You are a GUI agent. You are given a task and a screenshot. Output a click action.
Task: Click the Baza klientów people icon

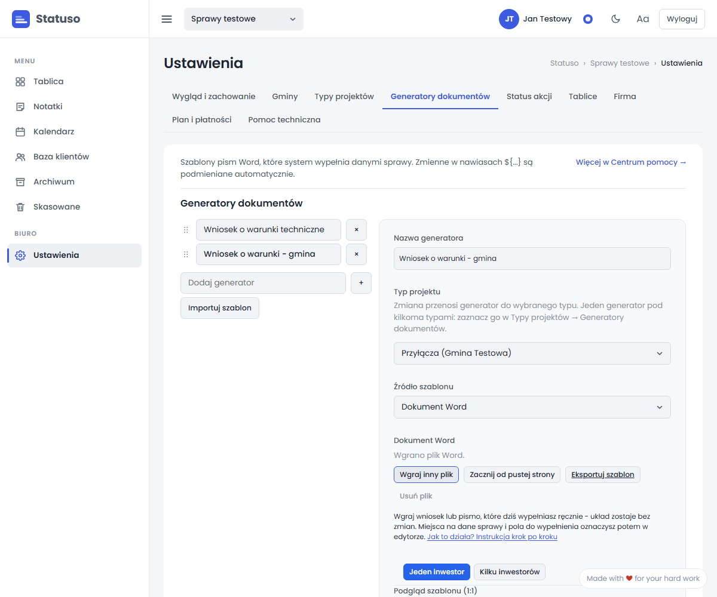(20, 157)
